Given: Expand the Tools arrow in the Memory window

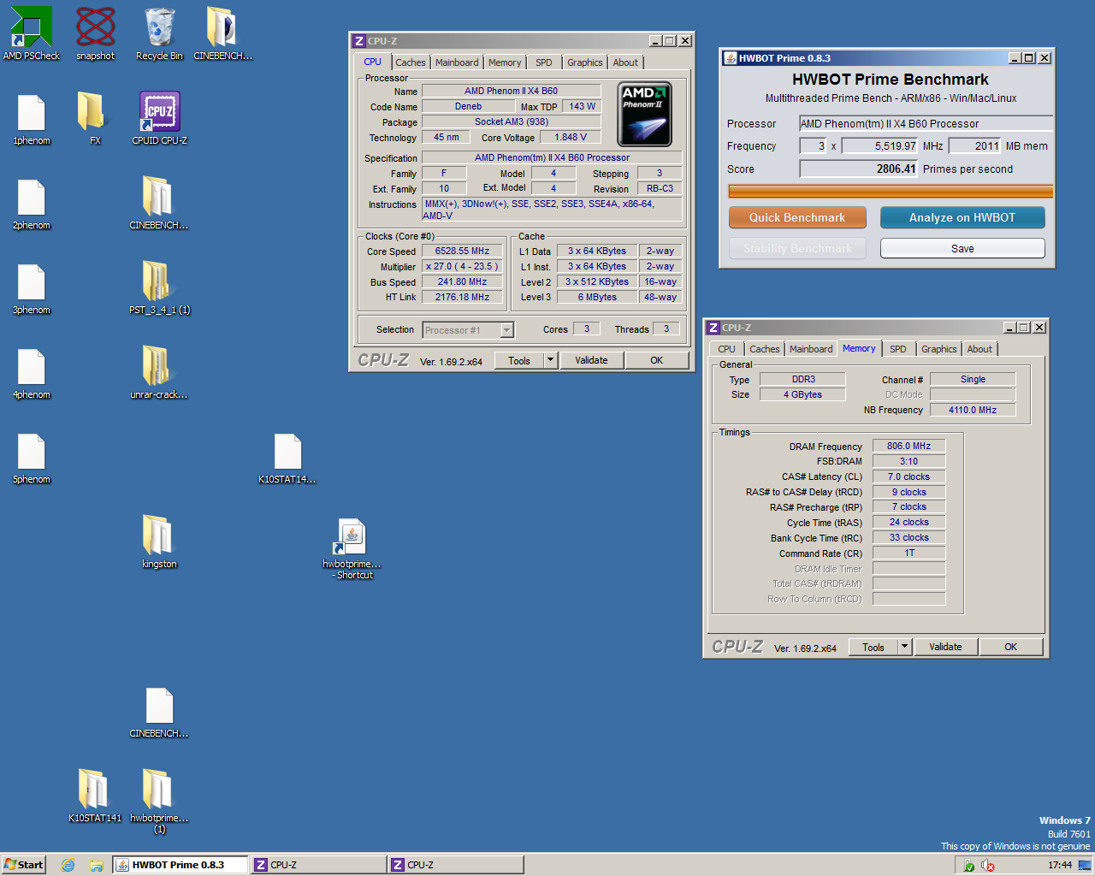Looking at the screenshot, I should pyautogui.click(x=904, y=647).
